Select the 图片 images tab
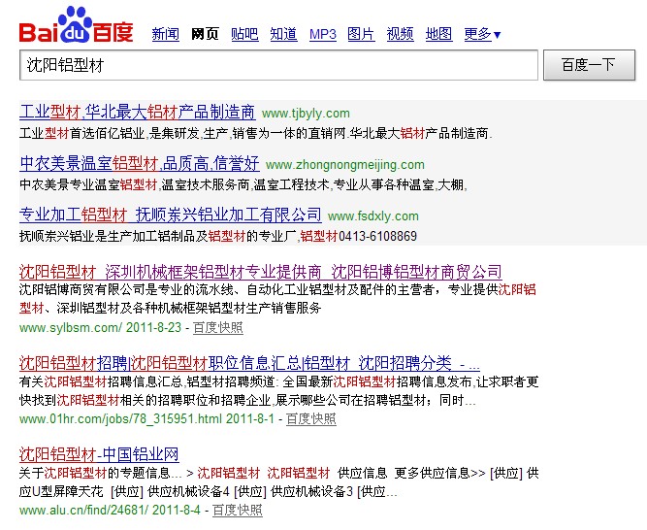 click(361, 35)
